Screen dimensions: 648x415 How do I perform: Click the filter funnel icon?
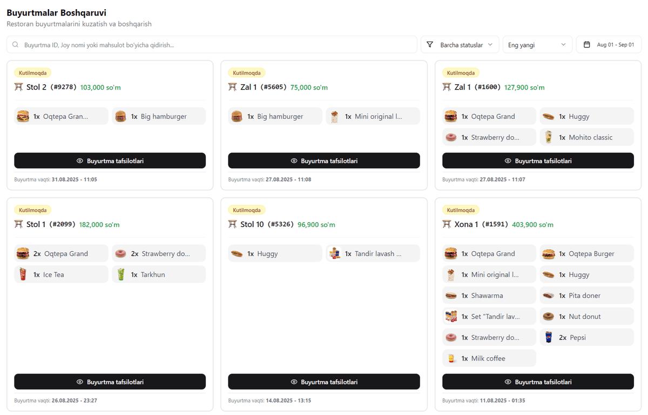(x=430, y=45)
